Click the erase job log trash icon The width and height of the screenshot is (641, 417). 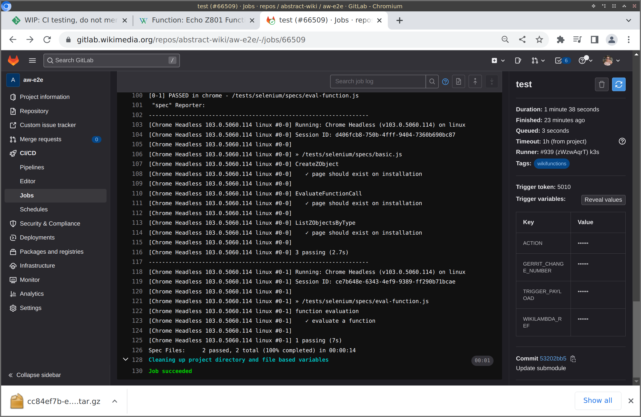[602, 84]
